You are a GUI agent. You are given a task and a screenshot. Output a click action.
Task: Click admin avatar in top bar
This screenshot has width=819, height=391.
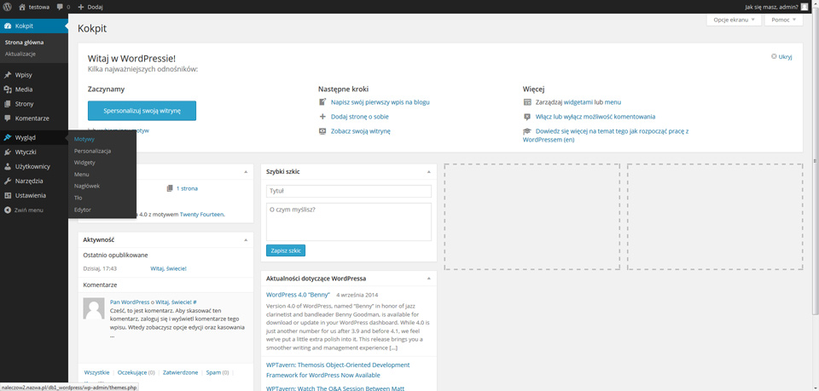click(804, 7)
